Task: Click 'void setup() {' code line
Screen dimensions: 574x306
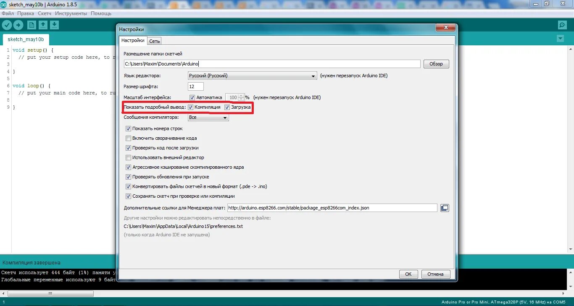Action: pyautogui.click(x=33, y=50)
